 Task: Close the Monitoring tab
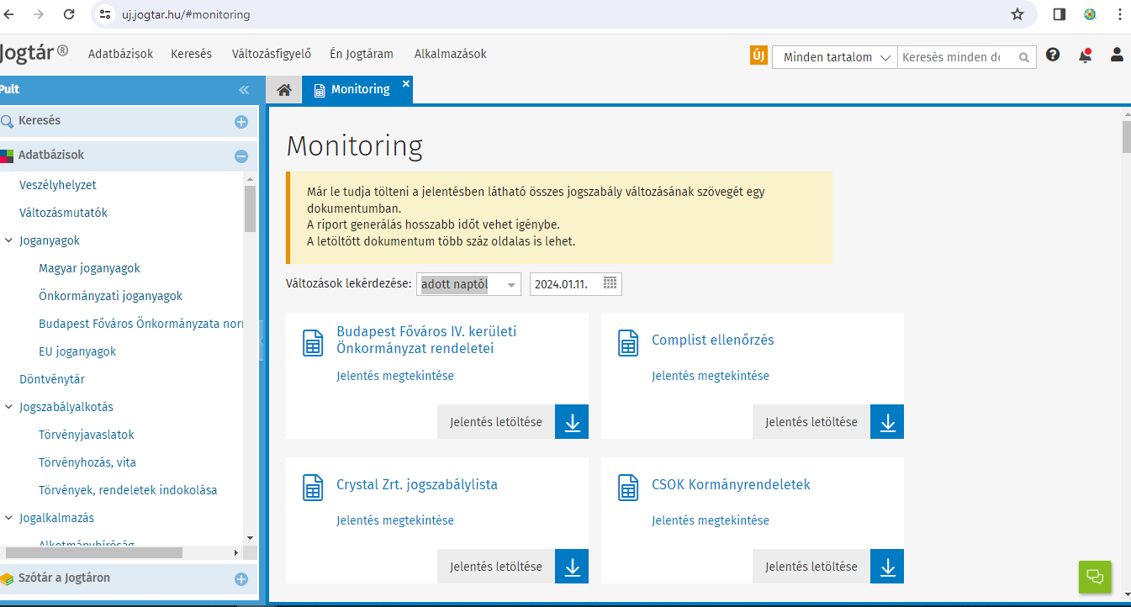[x=406, y=83]
